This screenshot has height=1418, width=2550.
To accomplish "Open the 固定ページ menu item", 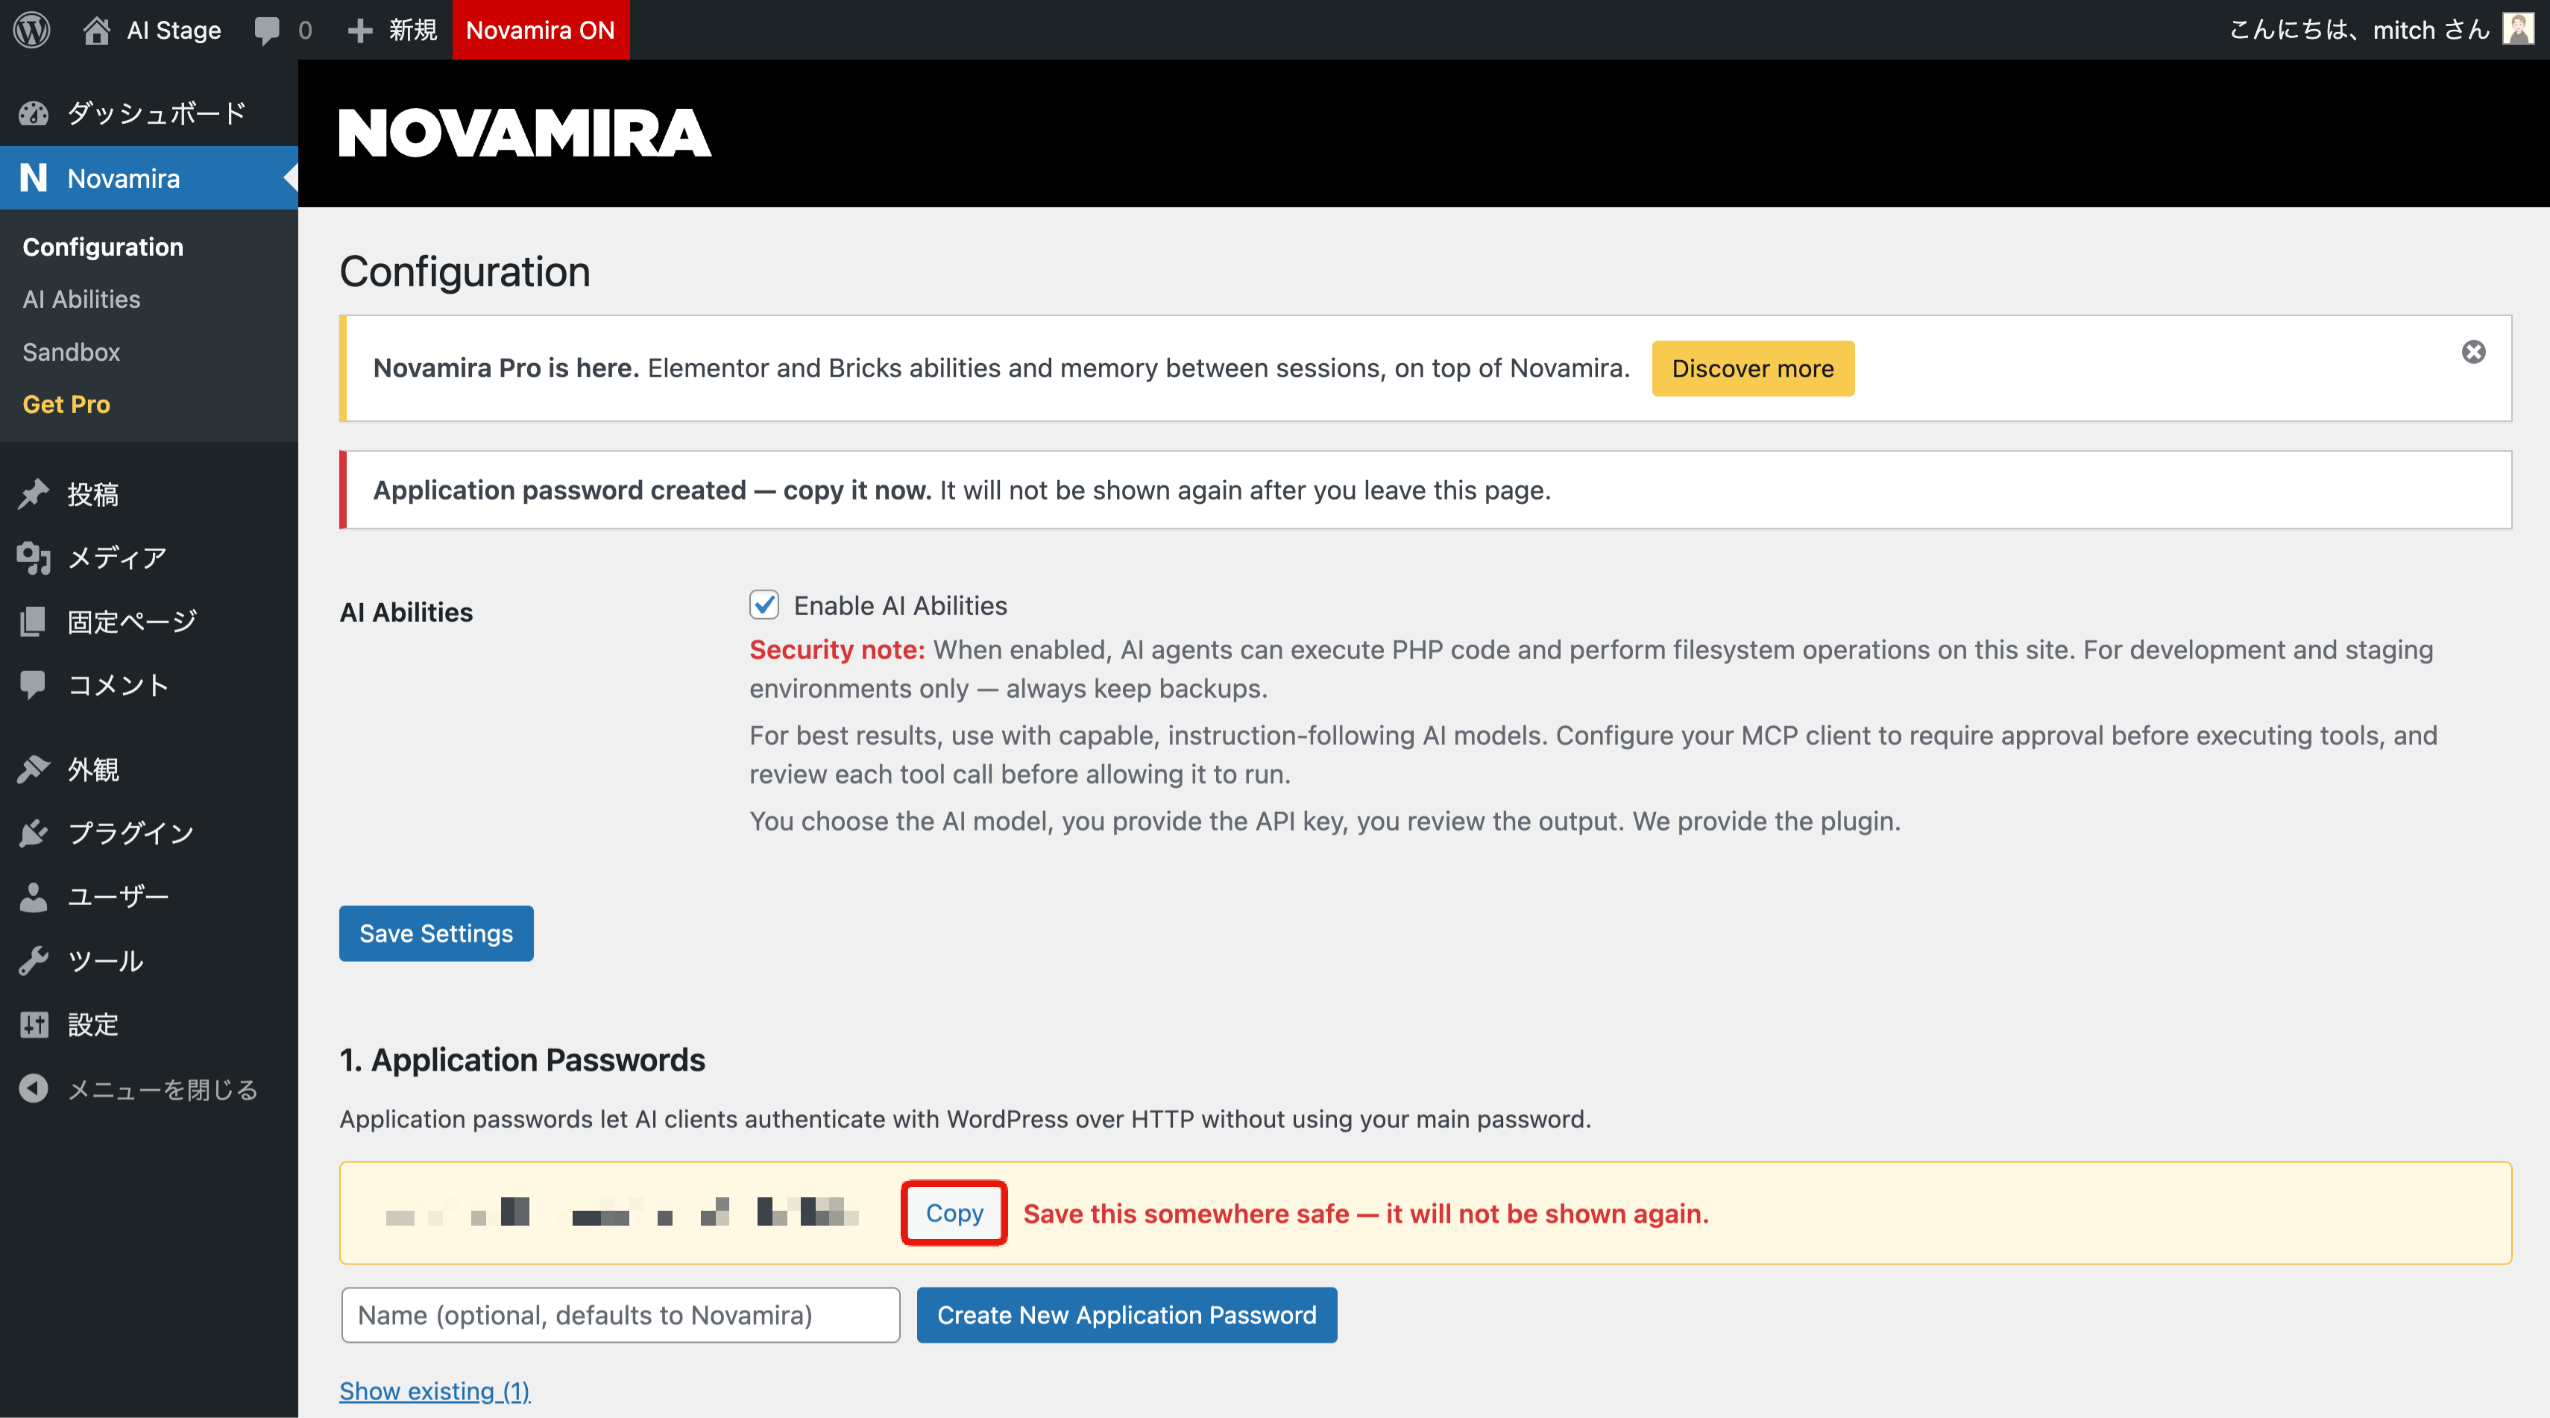I will tap(148, 622).
